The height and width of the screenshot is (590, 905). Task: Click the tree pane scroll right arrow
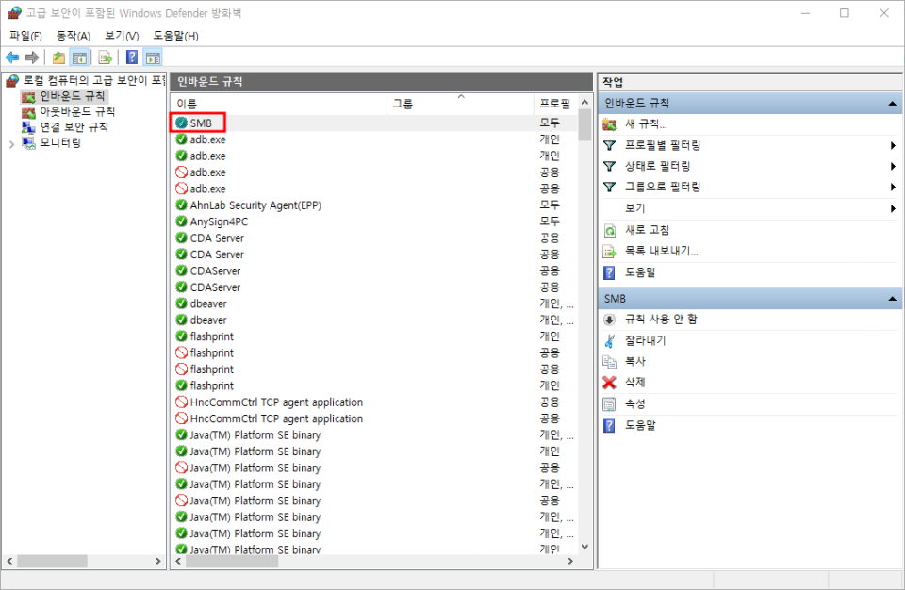tap(158, 561)
